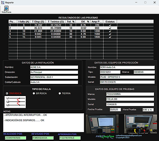Close the Reporte window
159x141 pixels.
(155, 2)
